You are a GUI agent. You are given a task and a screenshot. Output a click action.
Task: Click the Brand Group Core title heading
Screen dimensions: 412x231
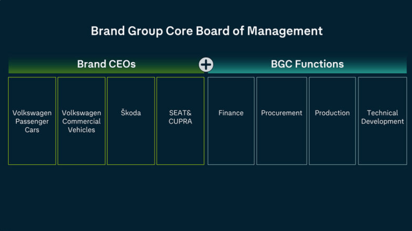click(206, 31)
